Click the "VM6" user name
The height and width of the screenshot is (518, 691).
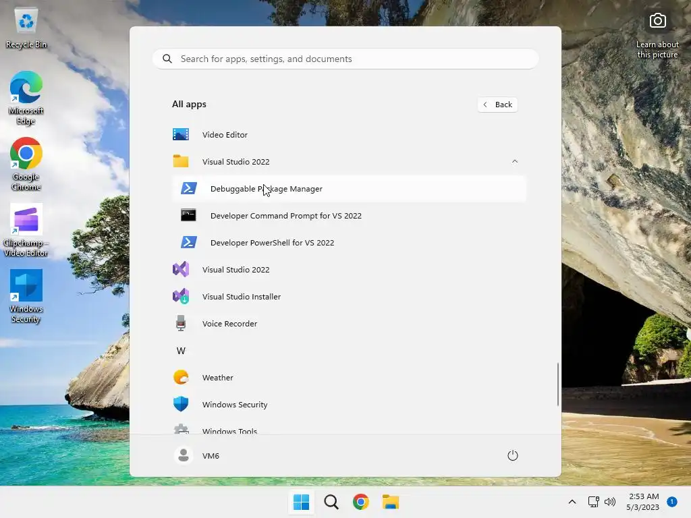pos(211,455)
